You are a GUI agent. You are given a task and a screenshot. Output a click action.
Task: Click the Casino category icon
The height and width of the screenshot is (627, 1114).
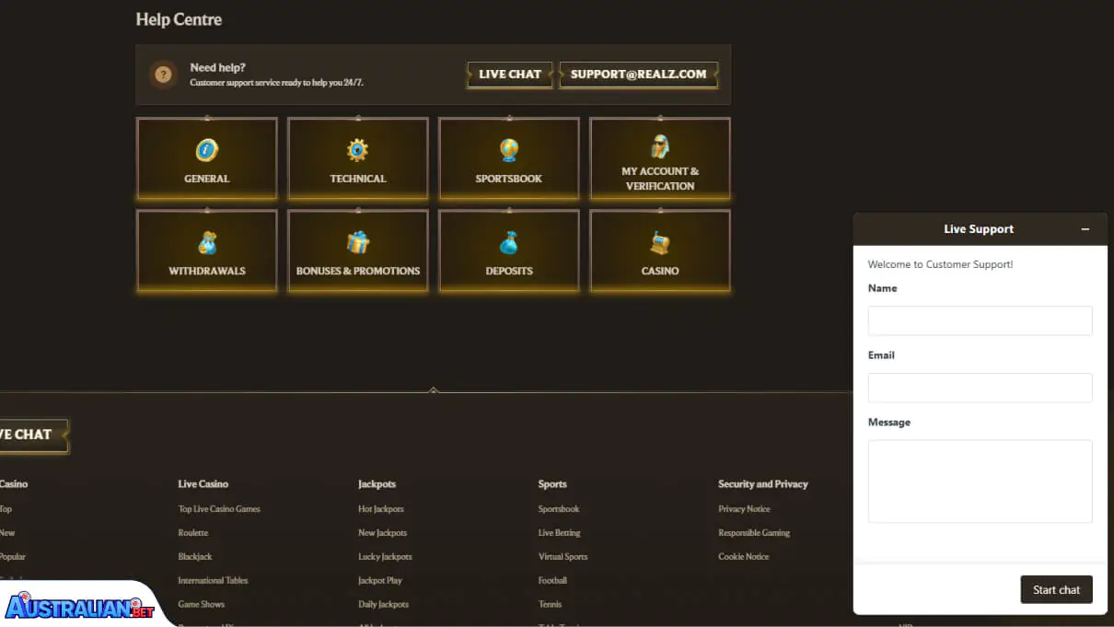pyautogui.click(x=659, y=240)
